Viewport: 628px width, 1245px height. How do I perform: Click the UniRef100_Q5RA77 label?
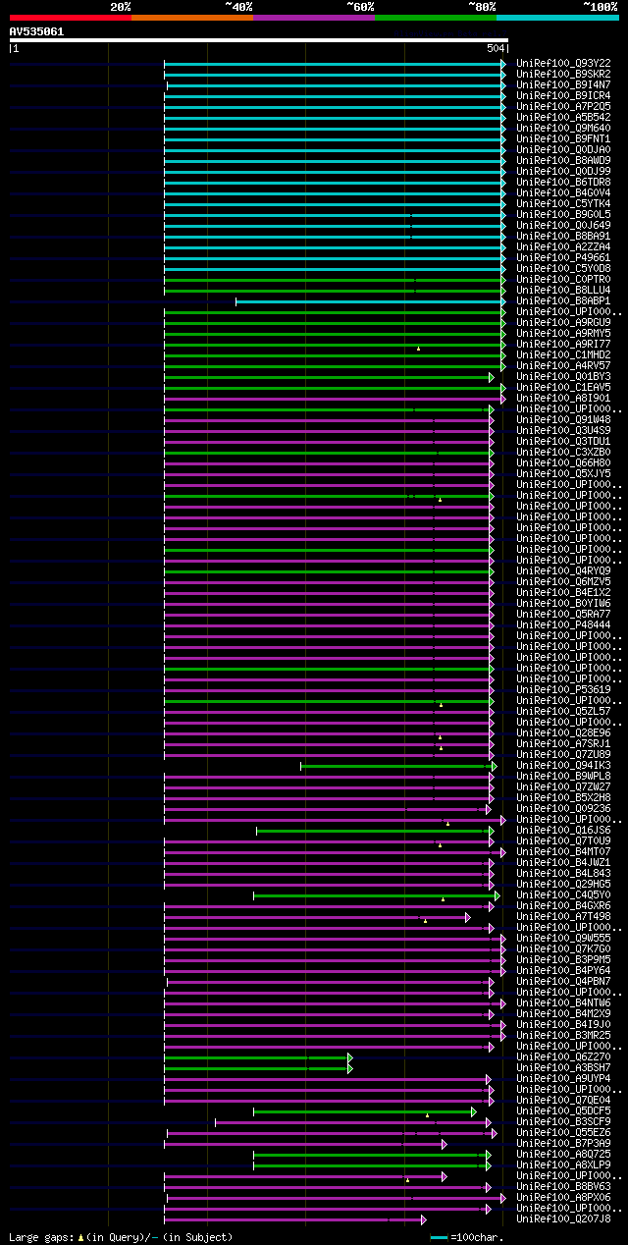(x=563, y=614)
